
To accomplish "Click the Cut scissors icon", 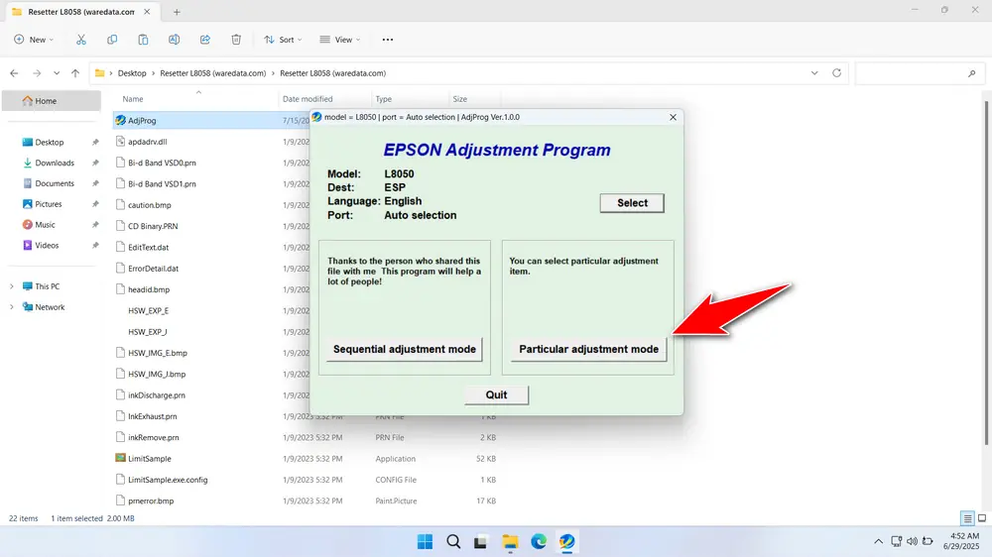I will click(x=81, y=40).
